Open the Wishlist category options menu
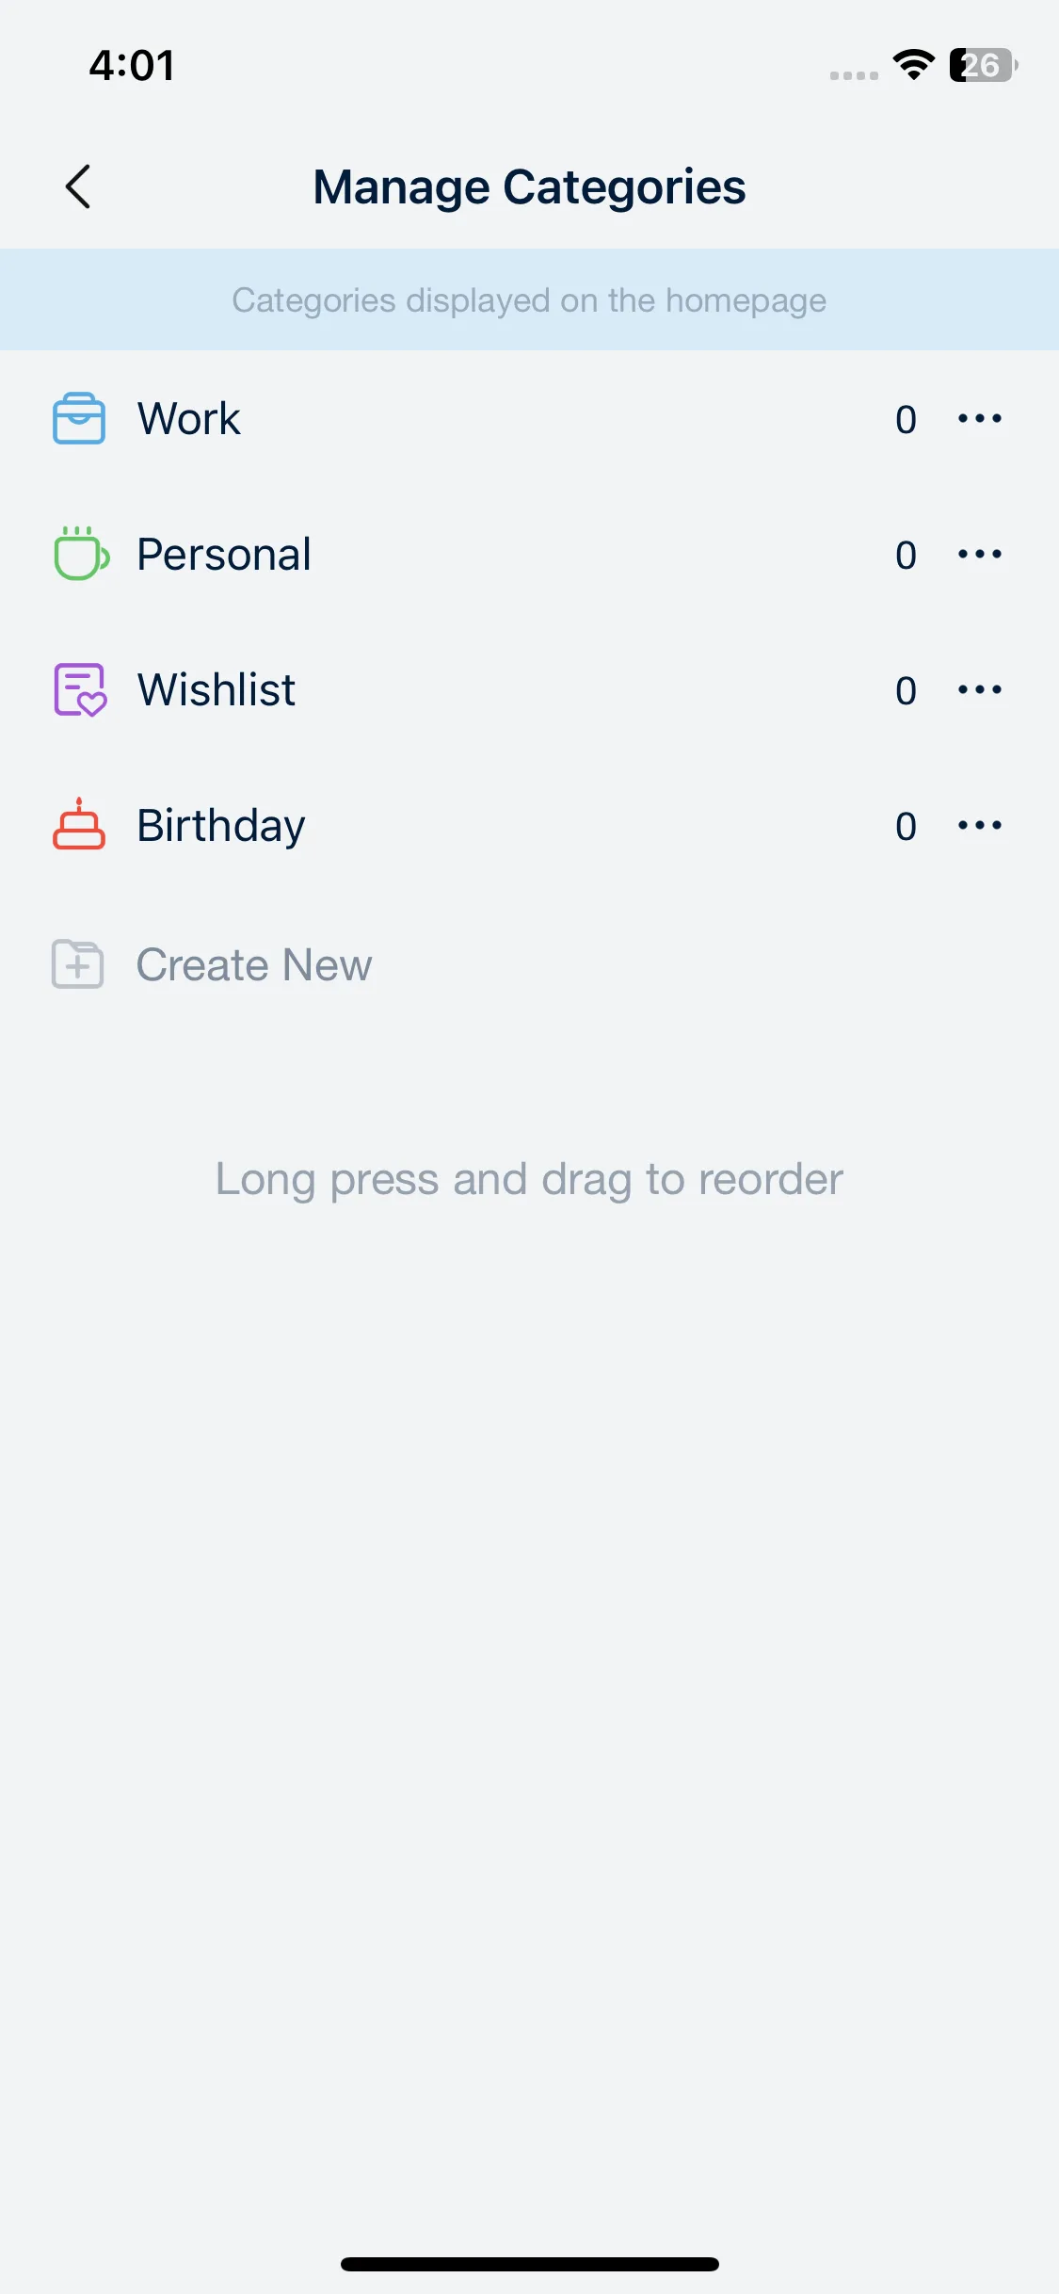The image size is (1059, 2294). [x=979, y=689]
